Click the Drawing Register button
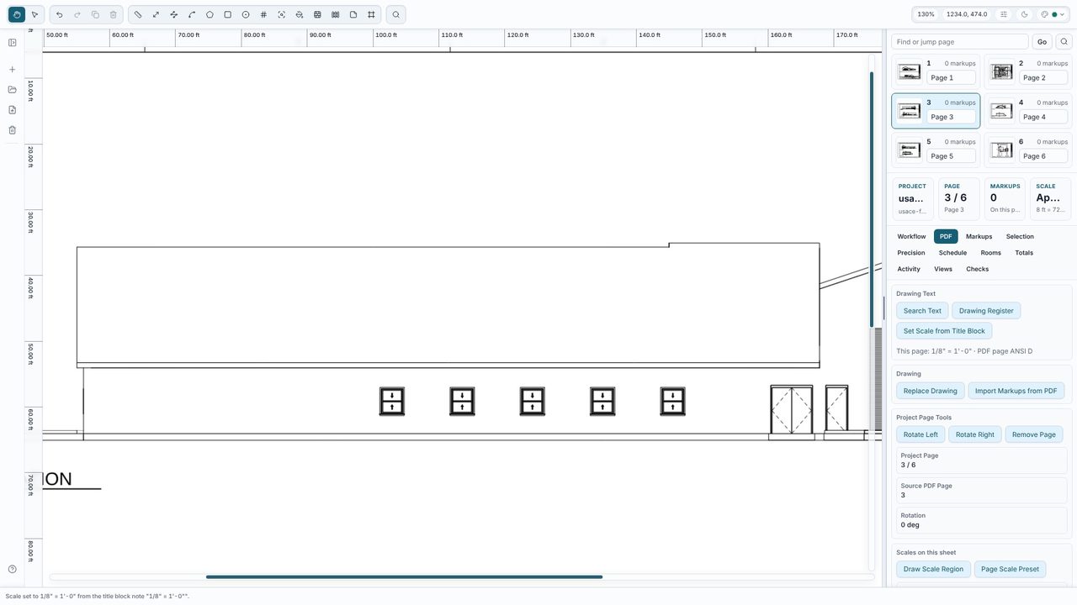 (986, 311)
